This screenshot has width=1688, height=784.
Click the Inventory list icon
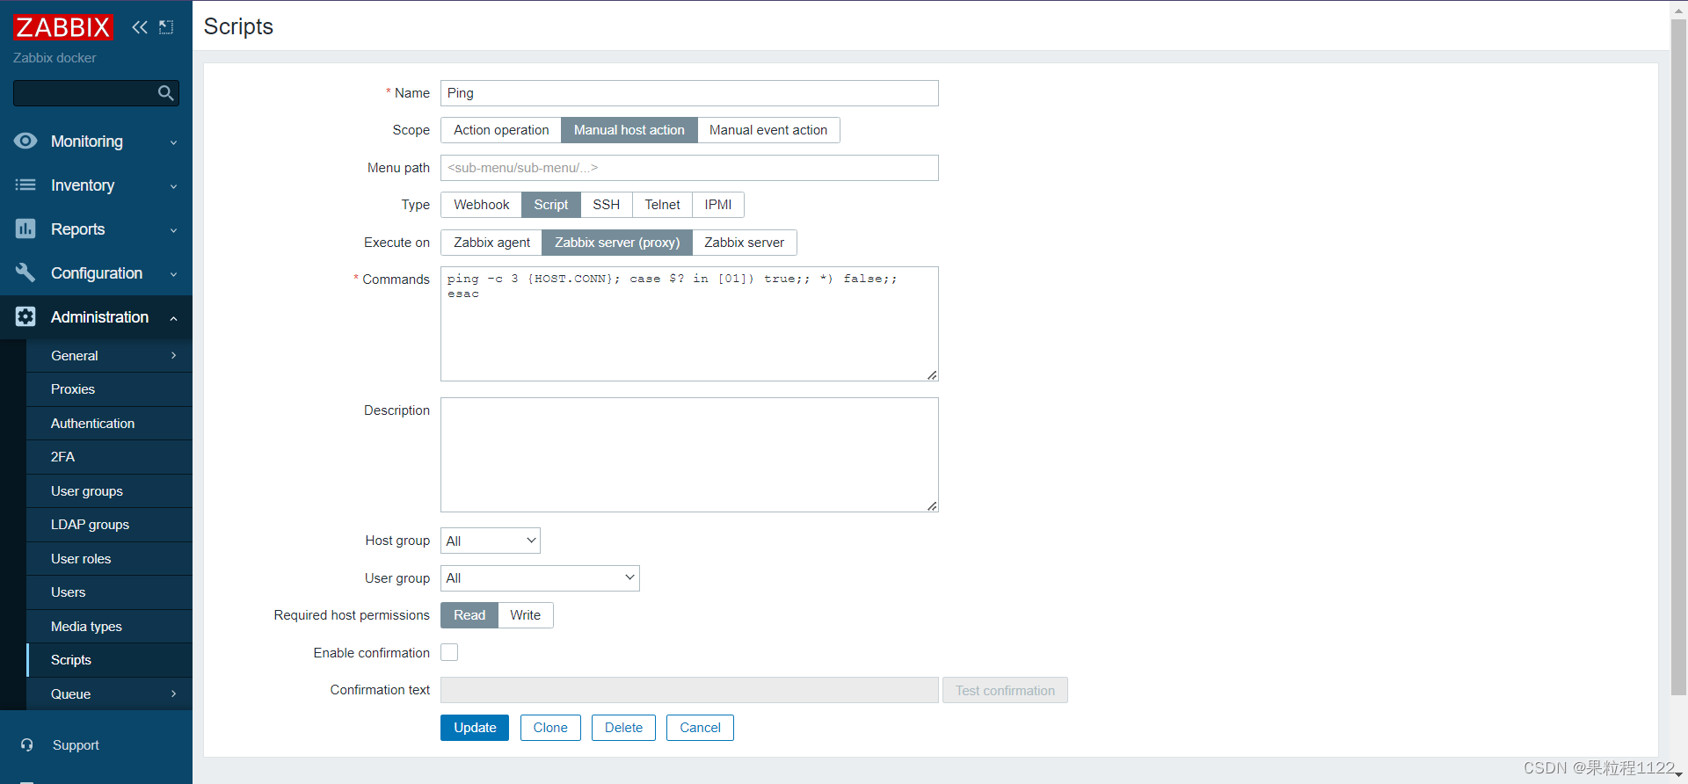(25, 185)
